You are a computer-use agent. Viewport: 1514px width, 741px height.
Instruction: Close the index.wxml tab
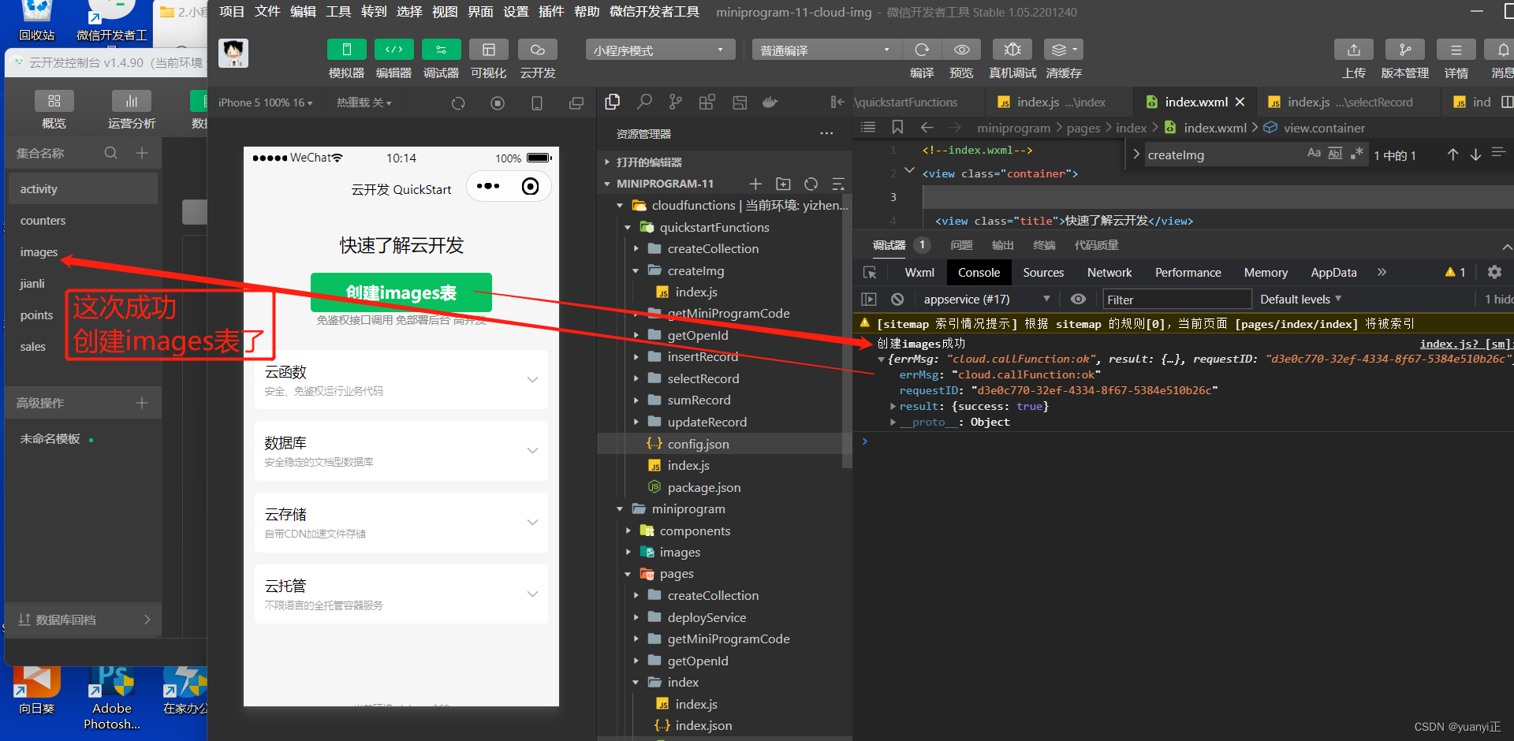[1240, 102]
